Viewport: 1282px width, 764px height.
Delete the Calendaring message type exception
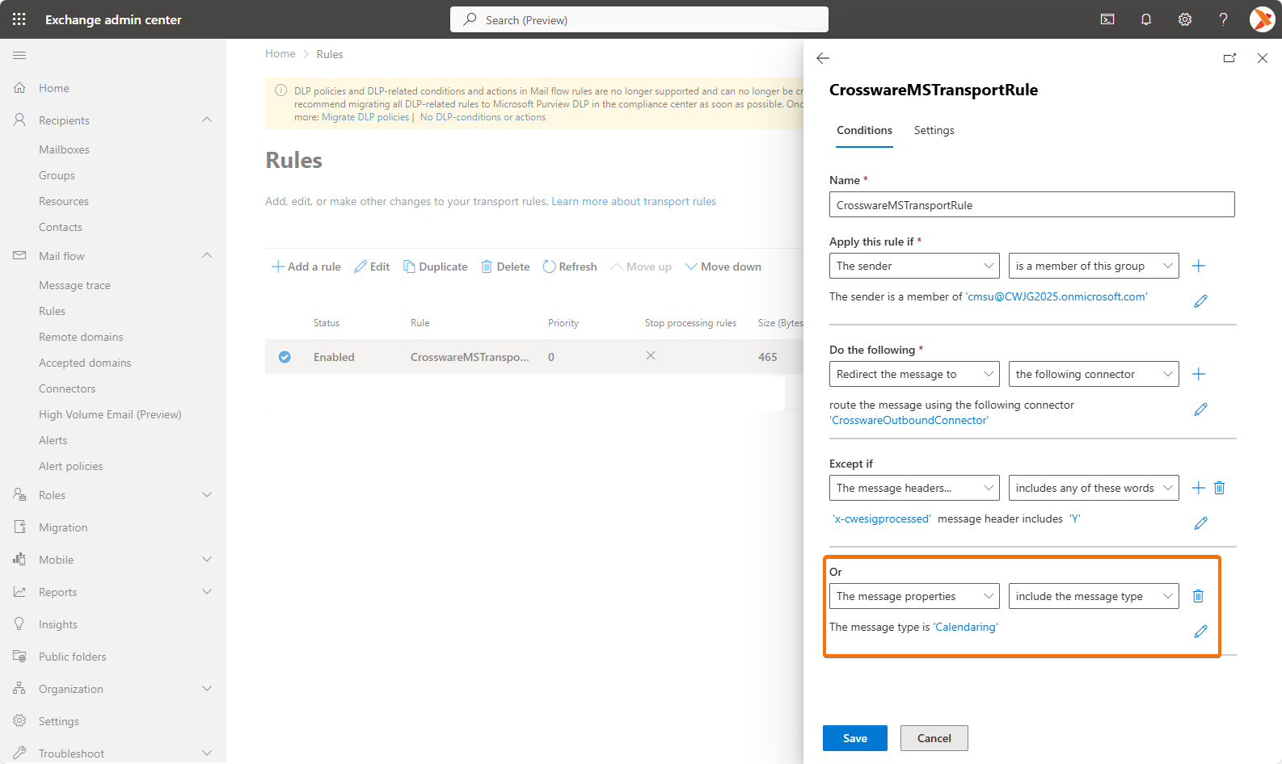[1198, 596]
